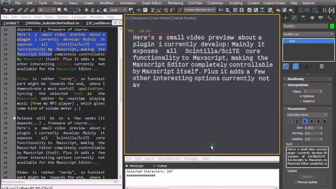This screenshot has width=336, height=189.
Task: Activate Select and Move tool
Action: pyautogui.click(x=86, y=10)
